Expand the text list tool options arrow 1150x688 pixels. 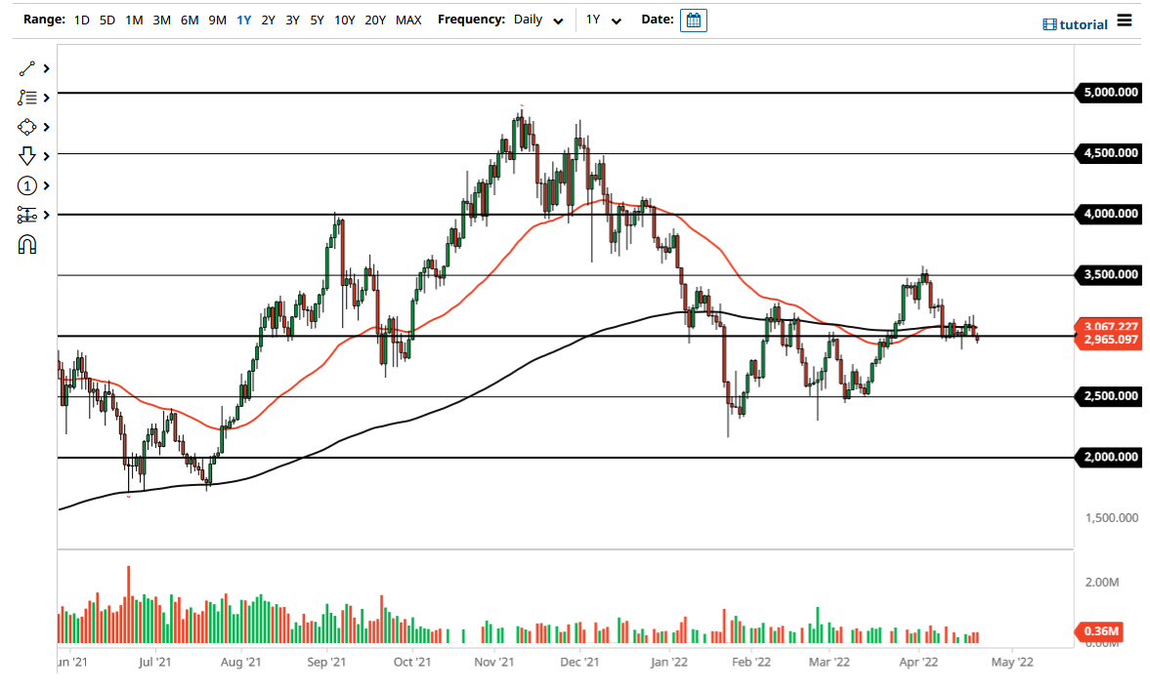tap(46, 98)
